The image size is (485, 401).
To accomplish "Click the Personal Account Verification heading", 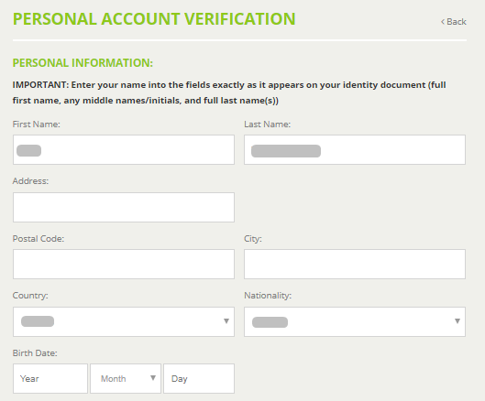I will click(154, 19).
